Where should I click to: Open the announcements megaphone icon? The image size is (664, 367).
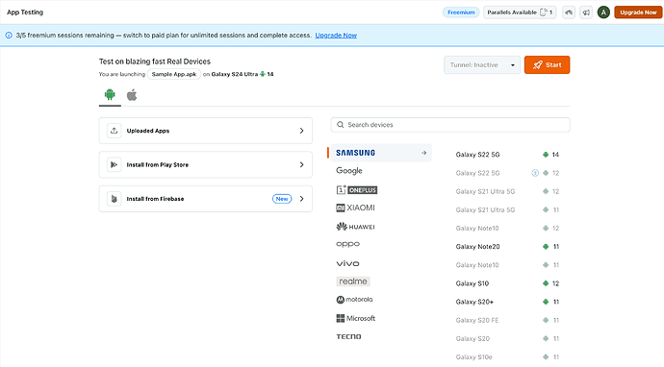coord(586,12)
